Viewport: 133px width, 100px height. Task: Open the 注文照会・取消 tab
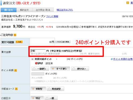pos(43,10)
